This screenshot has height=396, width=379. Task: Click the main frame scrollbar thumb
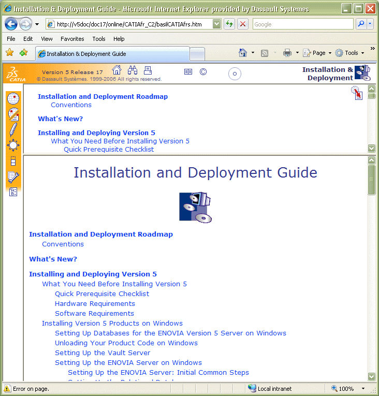tap(371, 180)
